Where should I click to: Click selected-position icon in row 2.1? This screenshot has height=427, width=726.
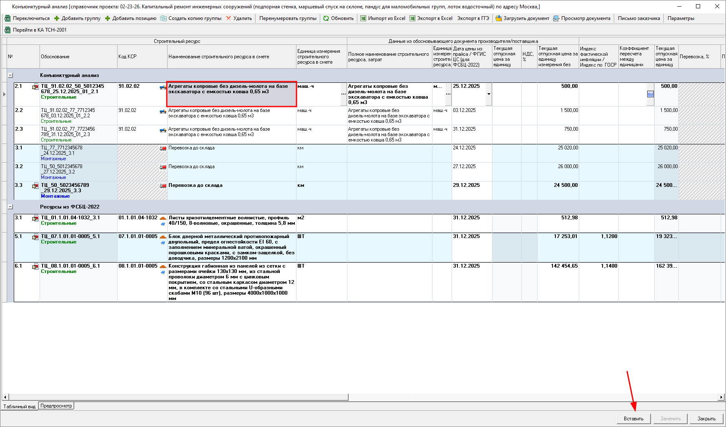35,87
